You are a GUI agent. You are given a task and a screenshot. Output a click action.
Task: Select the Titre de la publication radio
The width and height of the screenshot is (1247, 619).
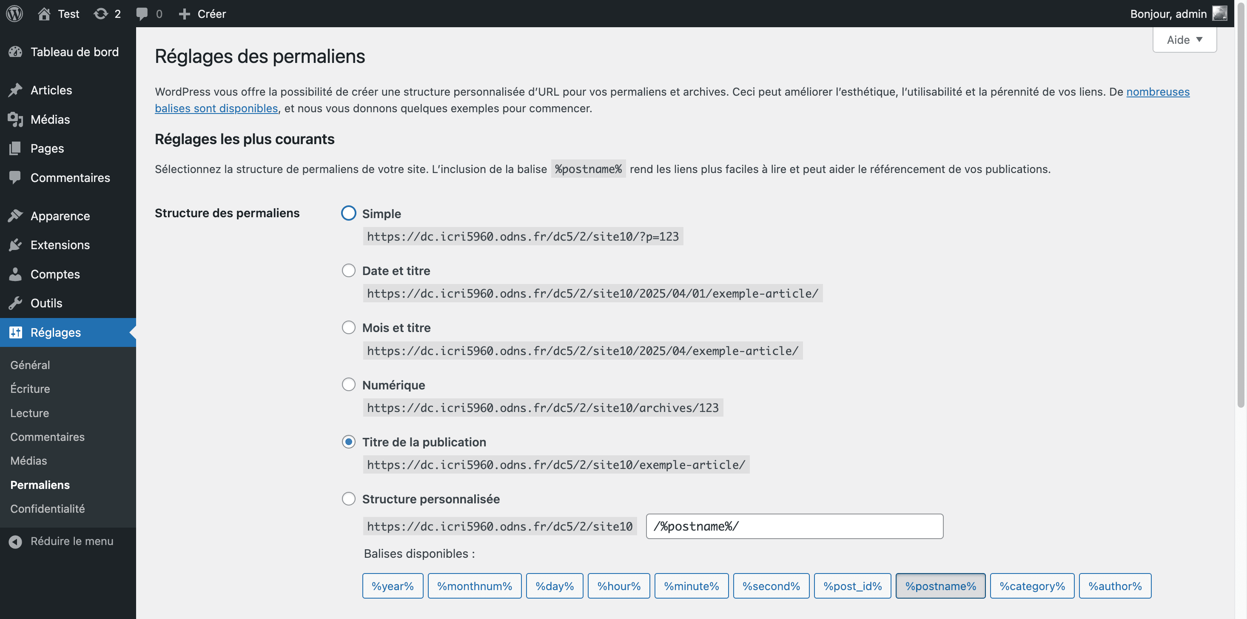pos(349,441)
